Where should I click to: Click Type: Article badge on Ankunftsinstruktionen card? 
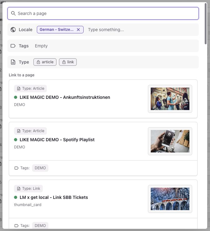(x=30, y=89)
